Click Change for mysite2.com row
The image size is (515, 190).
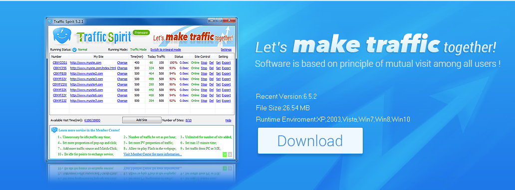pyautogui.click(x=122, y=73)
